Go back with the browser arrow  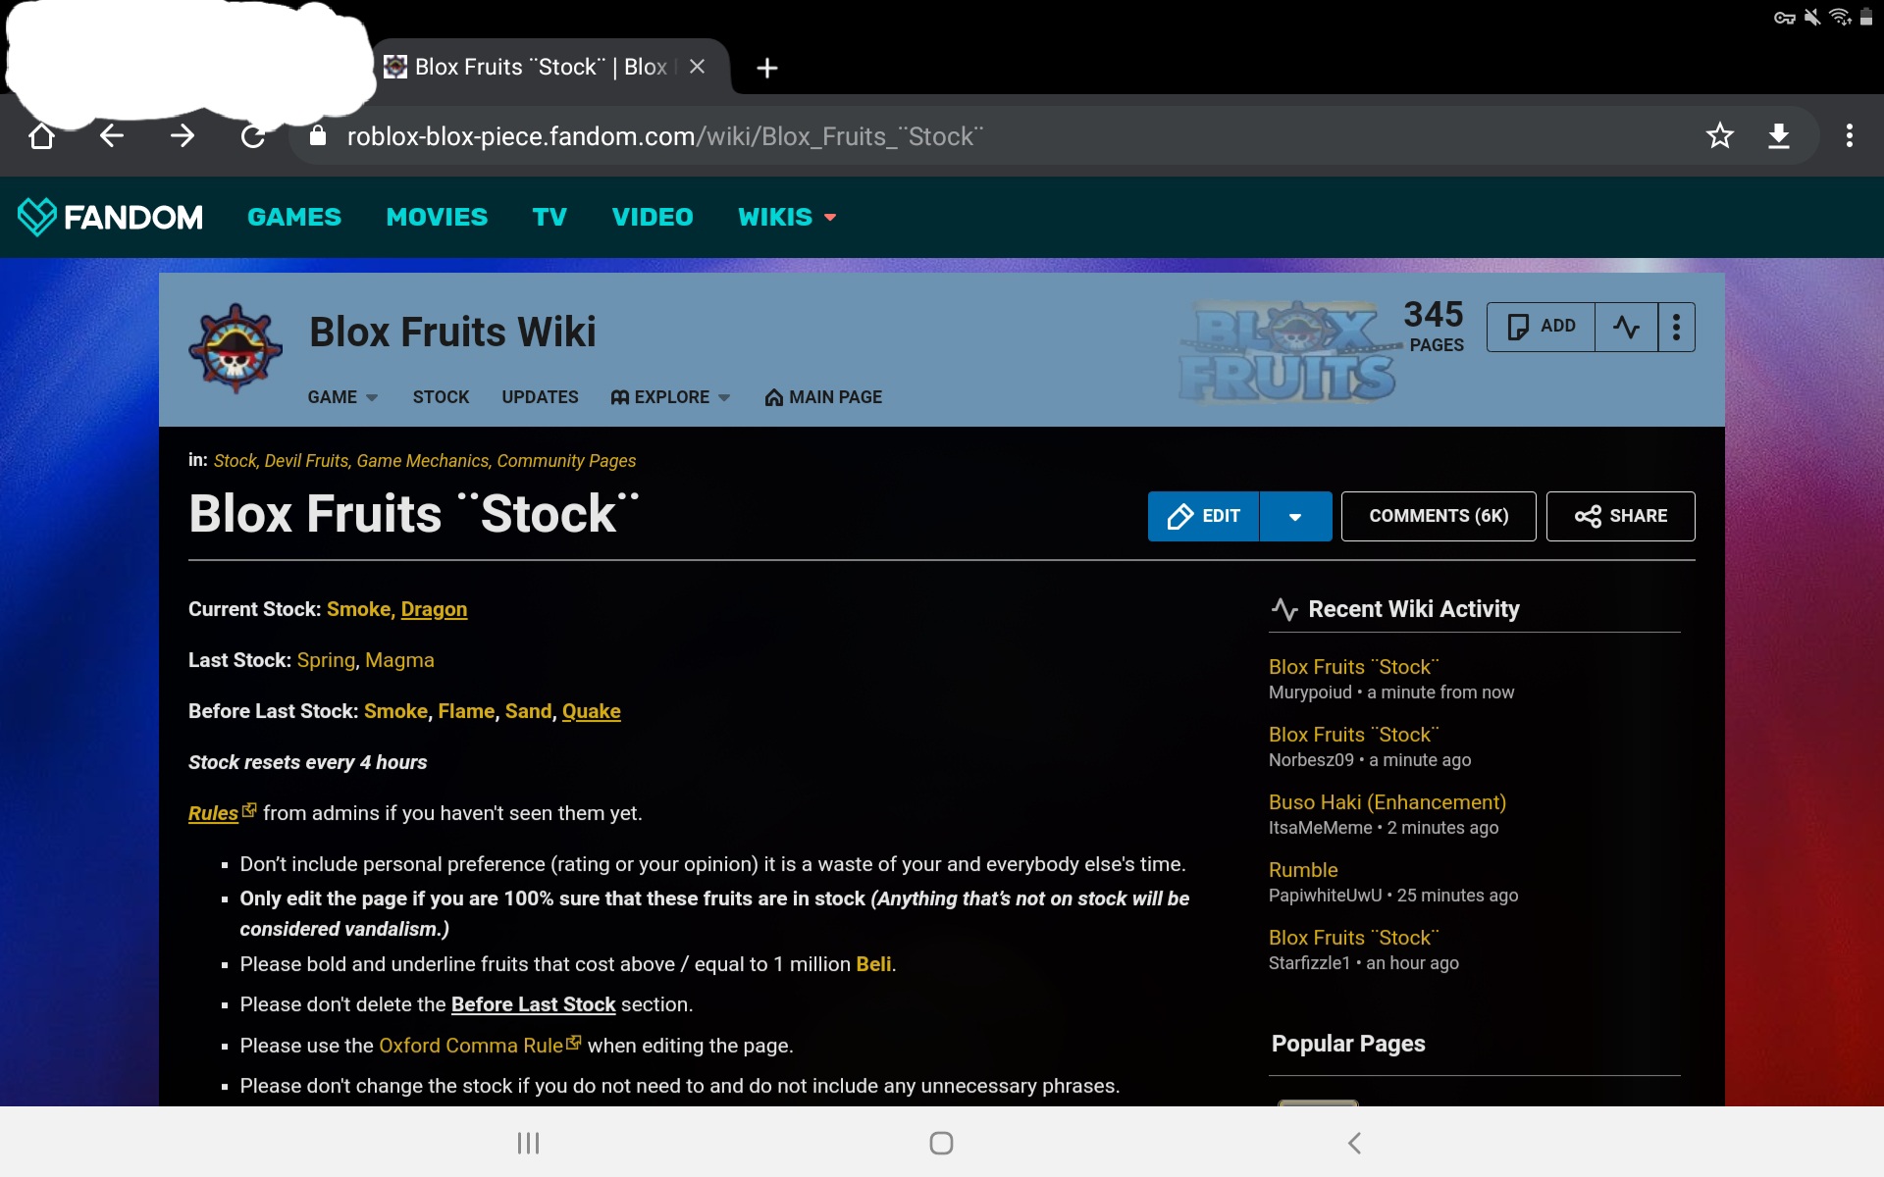tap(112, 135)
